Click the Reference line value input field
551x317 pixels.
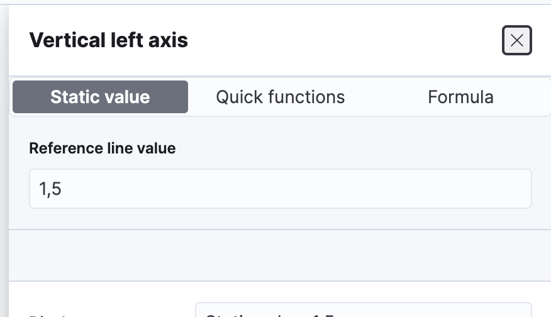click(x=280, y=189)
